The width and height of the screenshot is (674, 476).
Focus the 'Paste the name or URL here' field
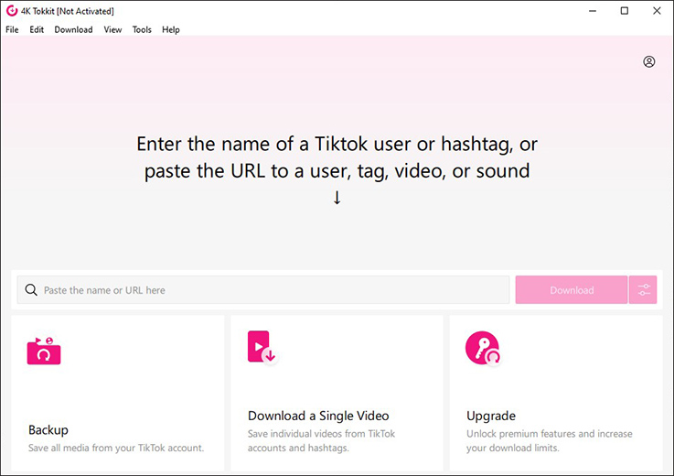click(263, 289)
